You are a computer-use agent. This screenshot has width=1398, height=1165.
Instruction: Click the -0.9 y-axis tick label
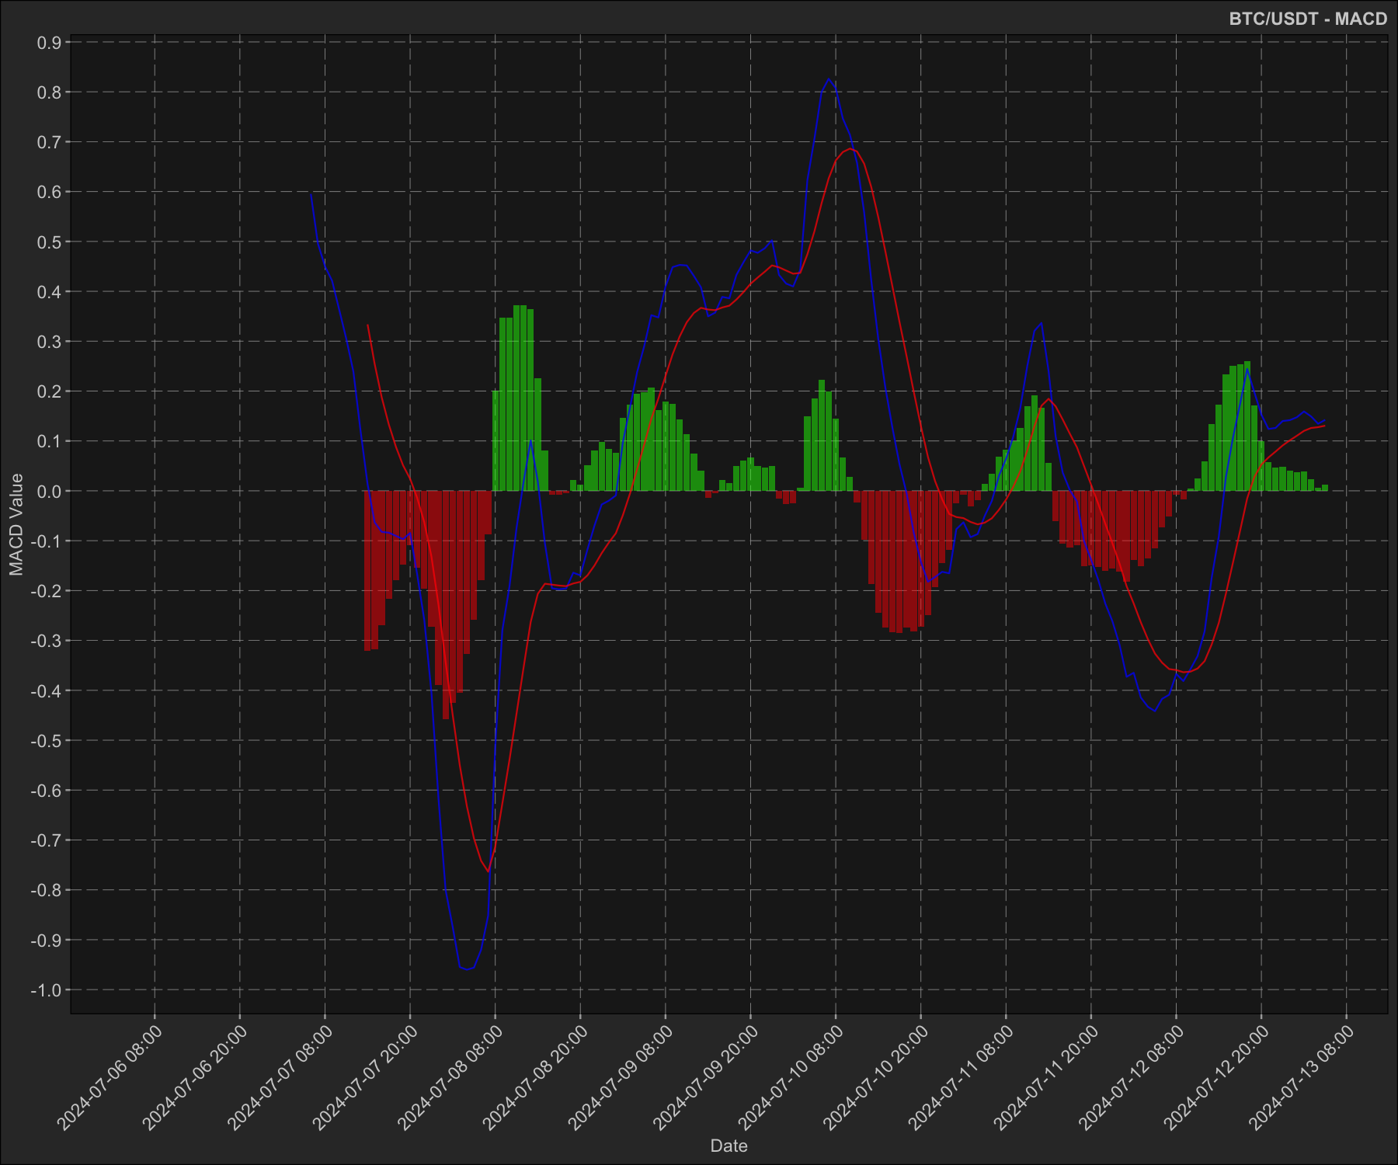pyautogui.click(x=46, y=941)
